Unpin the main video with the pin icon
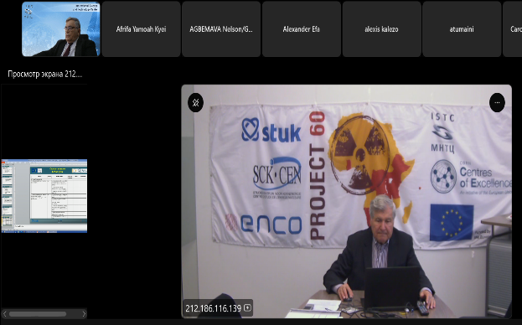The height and width of the screenshot is (325, 522). click(195, 102)
